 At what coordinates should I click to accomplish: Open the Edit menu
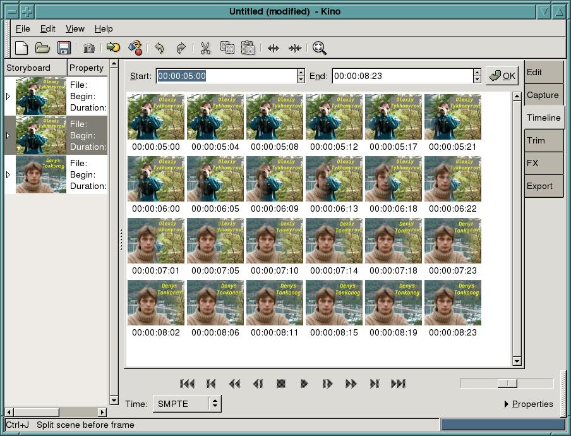(x=47, y=28)
